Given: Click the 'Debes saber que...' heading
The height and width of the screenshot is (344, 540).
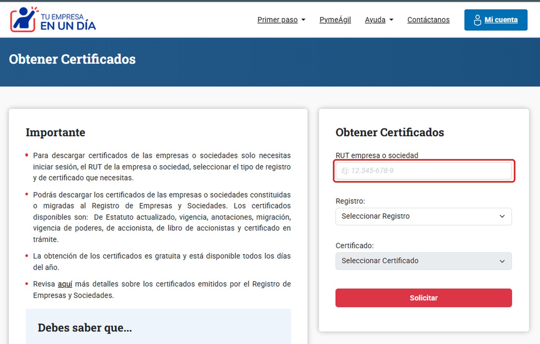Looking at the screenshot, I should (85, 328).
